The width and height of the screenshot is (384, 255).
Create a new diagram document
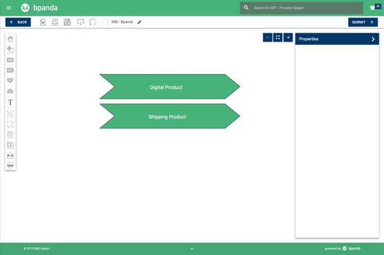(43, 22)
